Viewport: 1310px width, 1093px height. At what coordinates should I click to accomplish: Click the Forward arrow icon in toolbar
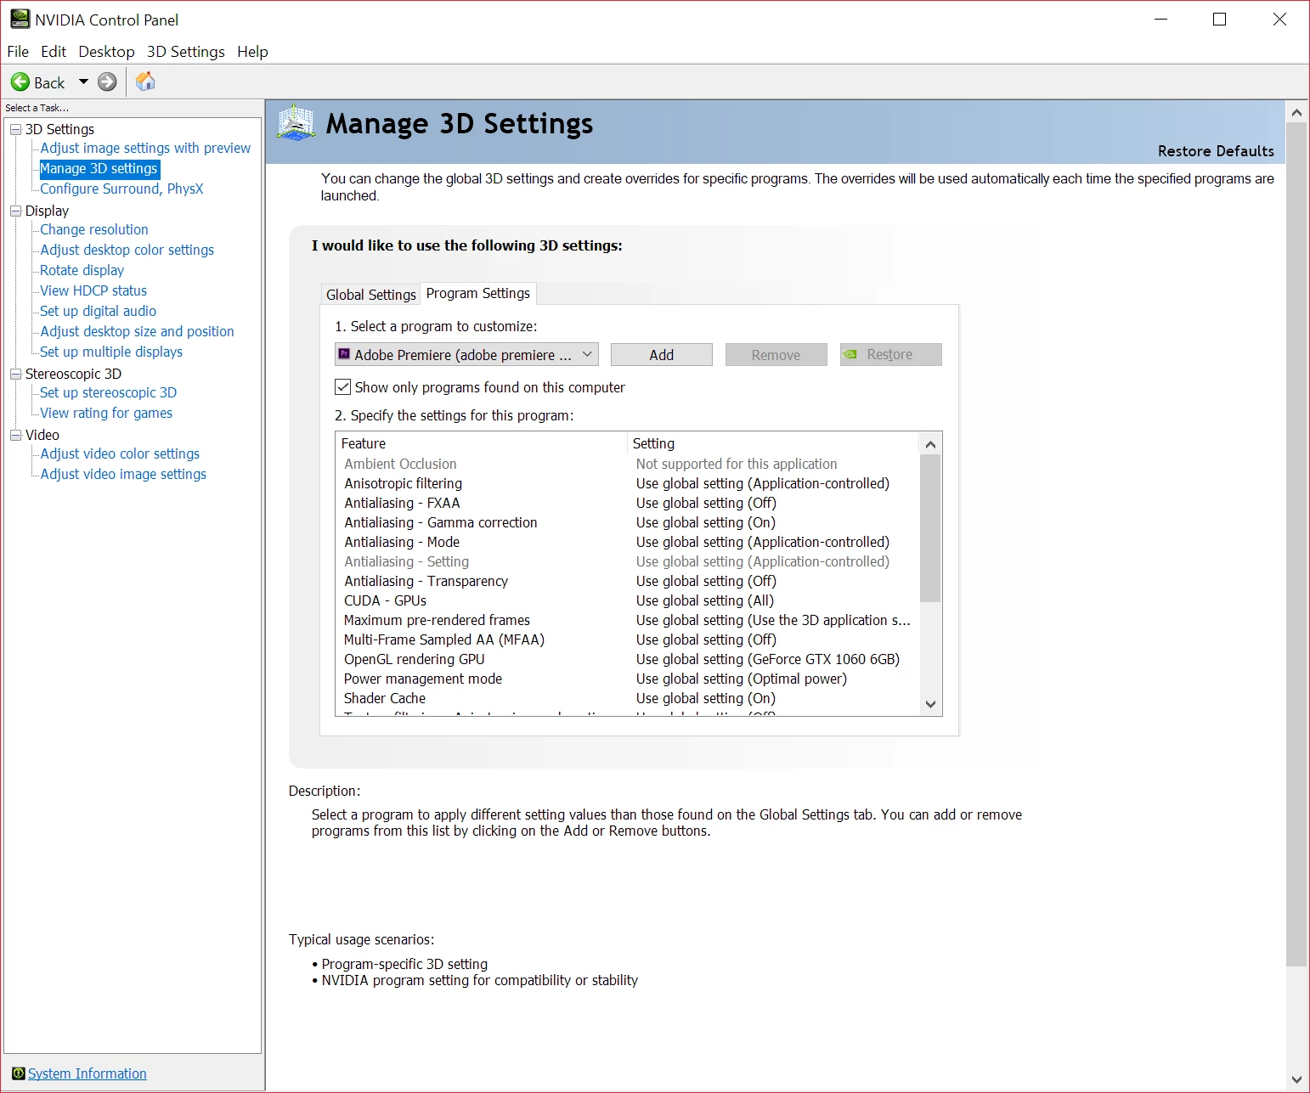(107, 82)
